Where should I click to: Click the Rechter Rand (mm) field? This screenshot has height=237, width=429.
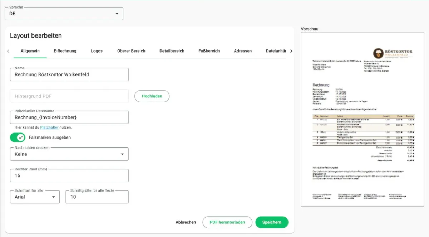(69, 175)
